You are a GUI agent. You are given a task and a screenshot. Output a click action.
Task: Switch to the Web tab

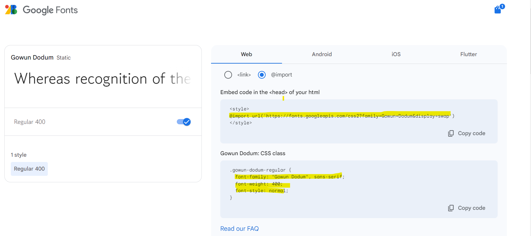tap(247, 54)
